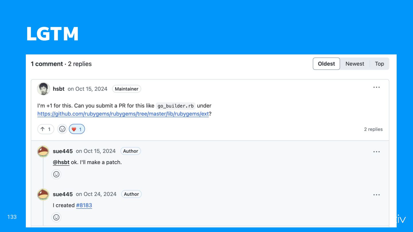Open three-dot menu on sue445's Oct 15 reply
The height and width of the screenshot is (232, 413).
tap(377, 152)
